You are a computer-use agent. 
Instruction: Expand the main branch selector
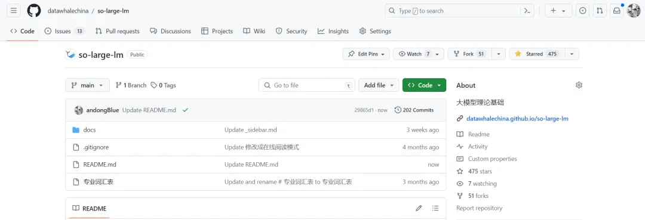[87, 85]
